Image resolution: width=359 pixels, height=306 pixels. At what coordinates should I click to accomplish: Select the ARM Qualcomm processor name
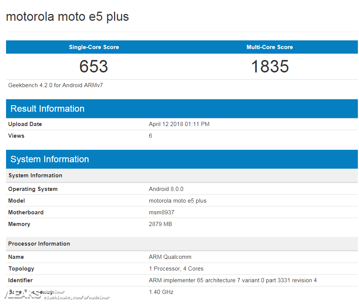click(170, 257)
